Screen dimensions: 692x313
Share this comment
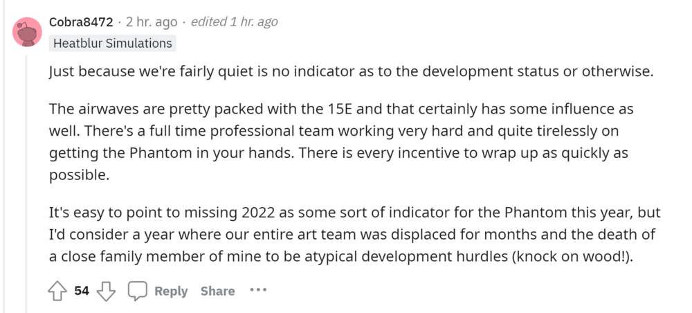click(x=217, y=292)
